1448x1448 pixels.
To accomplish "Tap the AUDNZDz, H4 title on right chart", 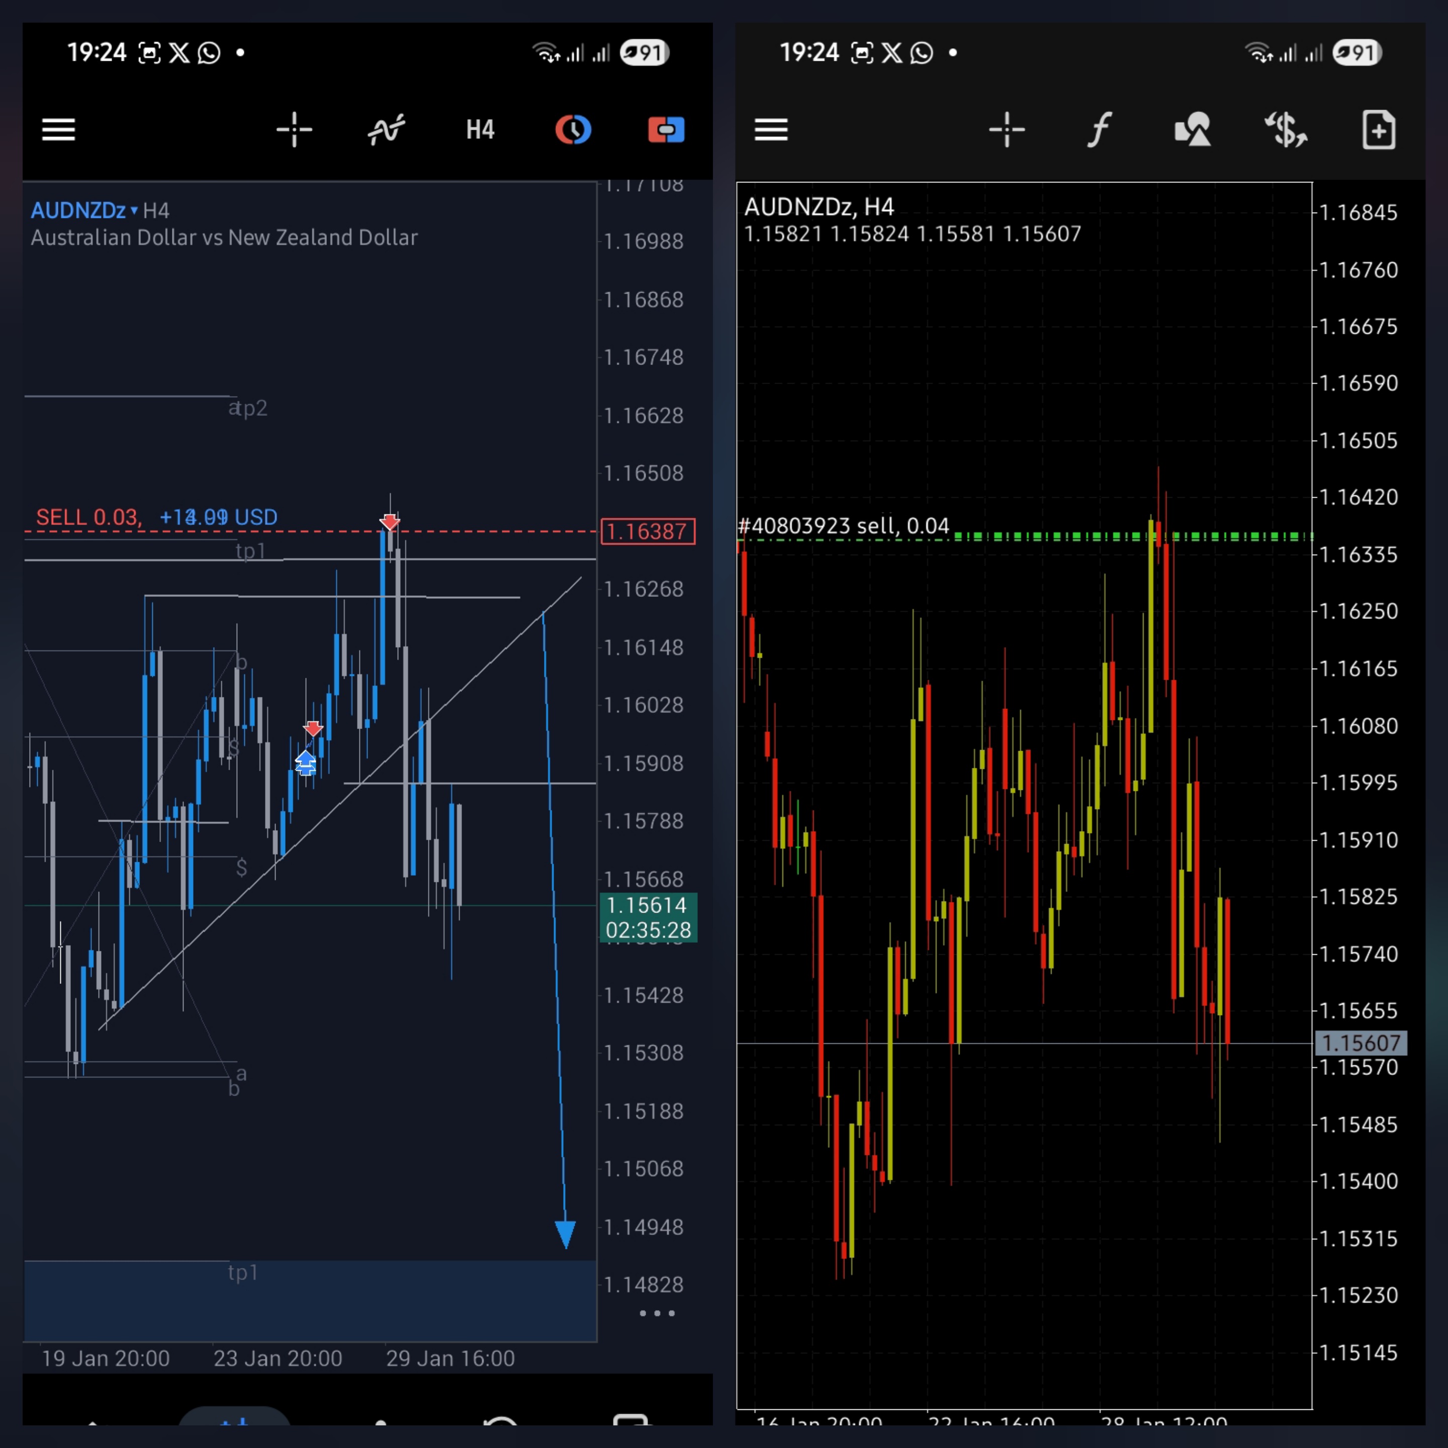I will (x=819, y=207).
